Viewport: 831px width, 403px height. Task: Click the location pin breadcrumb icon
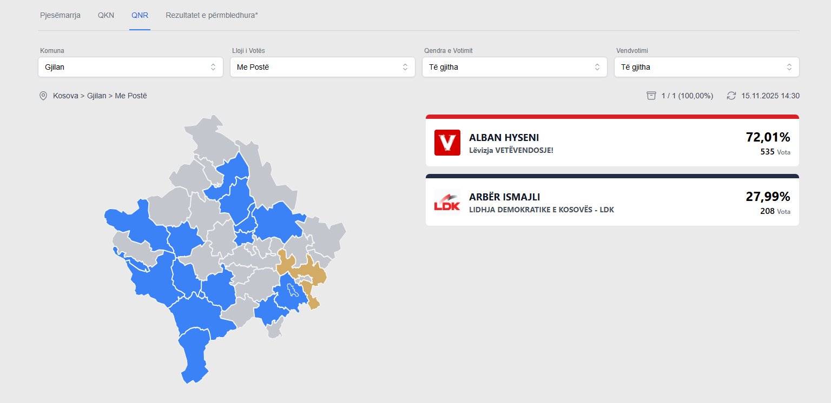[43, 96]
